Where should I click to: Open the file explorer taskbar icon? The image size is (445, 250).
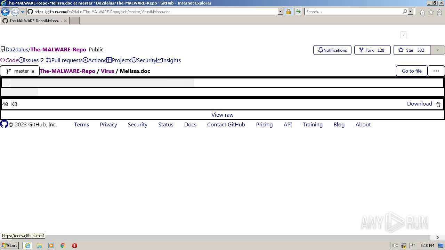click(x=39, y=245)
